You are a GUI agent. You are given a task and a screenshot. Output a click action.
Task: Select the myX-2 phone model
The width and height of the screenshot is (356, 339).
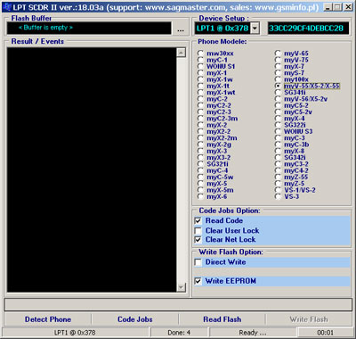click(x=201, y=125)
